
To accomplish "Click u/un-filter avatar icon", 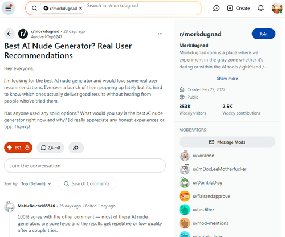I will tap(185, 210).
